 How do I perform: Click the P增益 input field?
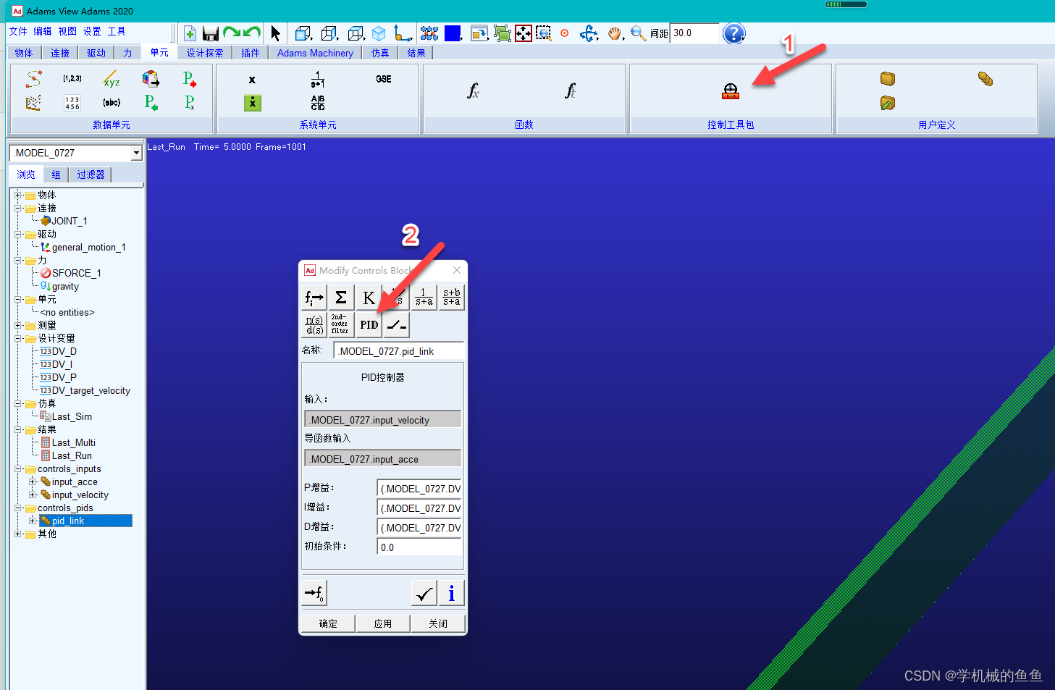tap(419, 489)
